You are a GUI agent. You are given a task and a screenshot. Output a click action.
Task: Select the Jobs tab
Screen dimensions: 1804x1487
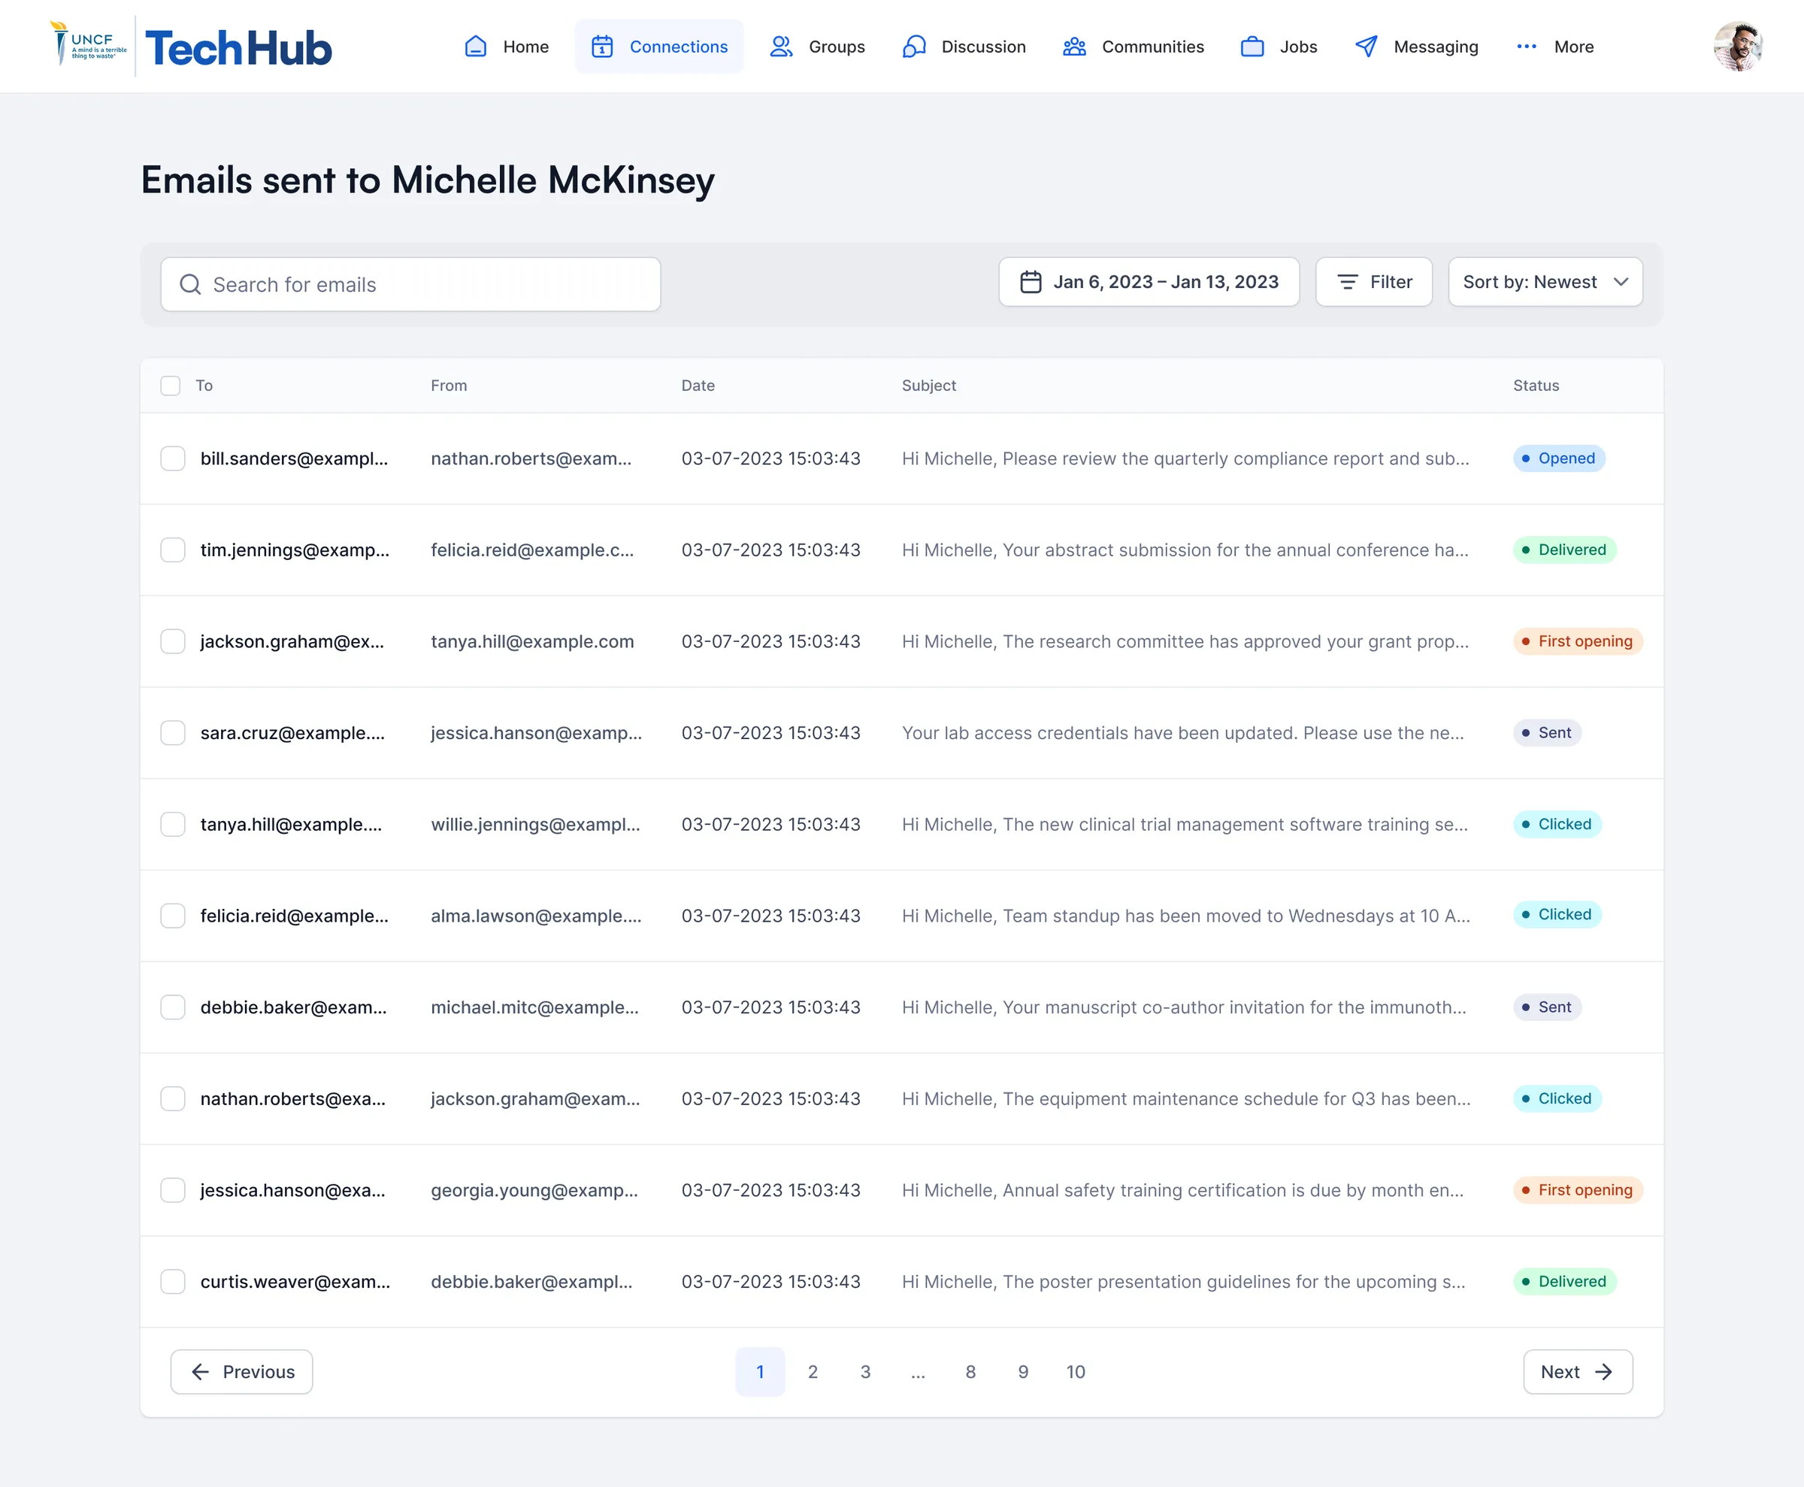point(1279,47)
